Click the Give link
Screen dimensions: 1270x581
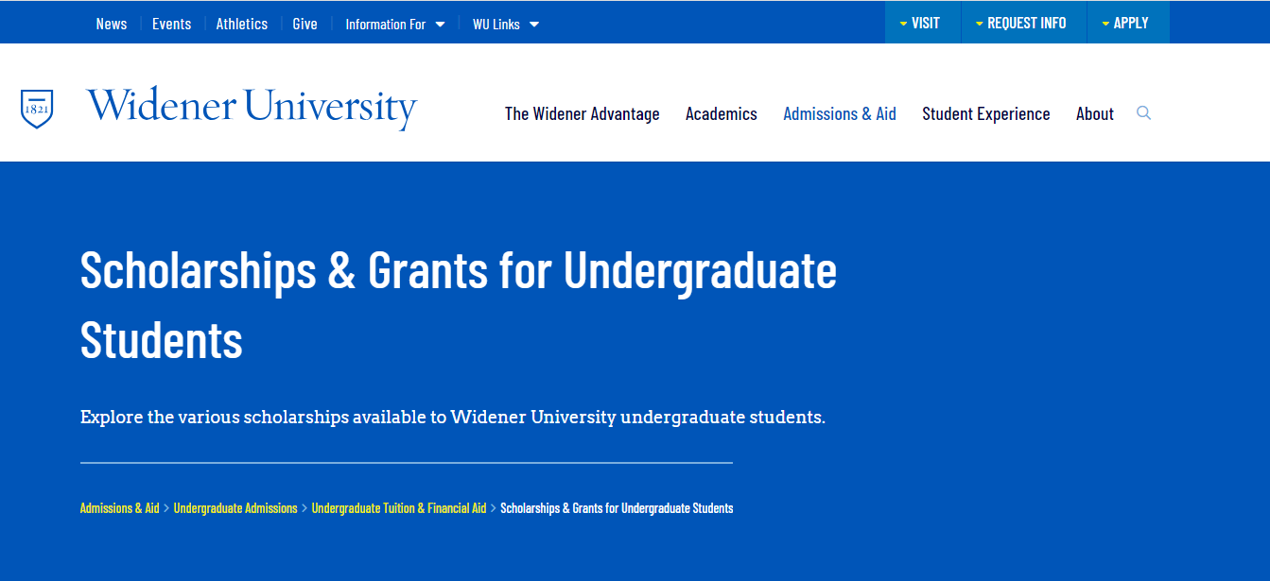point(304,24)
